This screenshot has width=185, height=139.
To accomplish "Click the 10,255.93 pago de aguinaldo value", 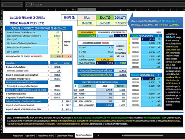I will [120, 75].
